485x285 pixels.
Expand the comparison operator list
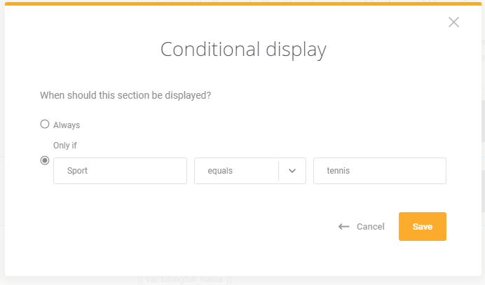(250, 171)
